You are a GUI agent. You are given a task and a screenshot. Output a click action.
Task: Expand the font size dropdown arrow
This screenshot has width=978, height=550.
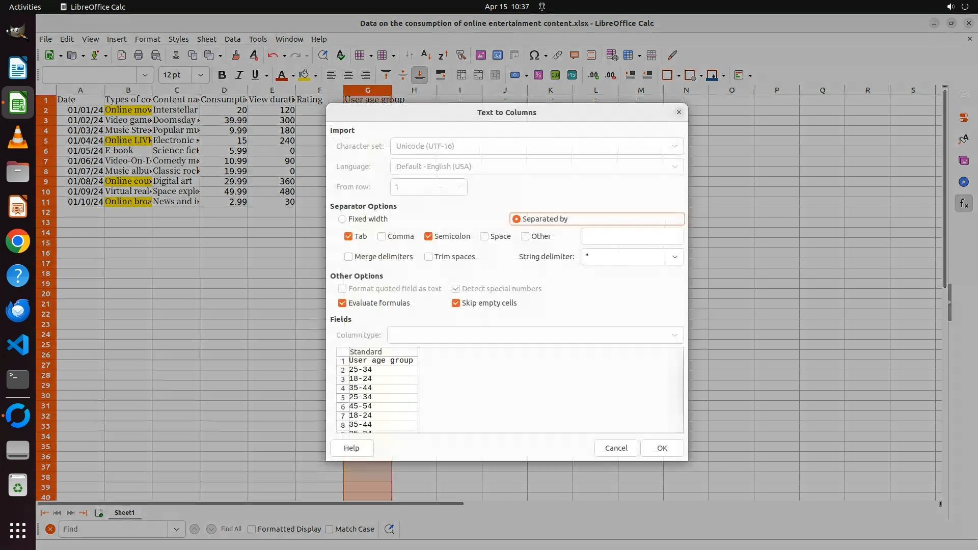(x=200, y=75)
